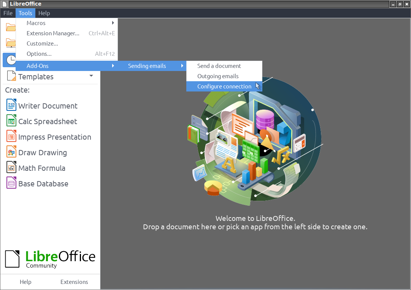Viewport: 411px width, 290px height.
Task: Create a new Impress Presentation
Action: (x=55, y=137)
